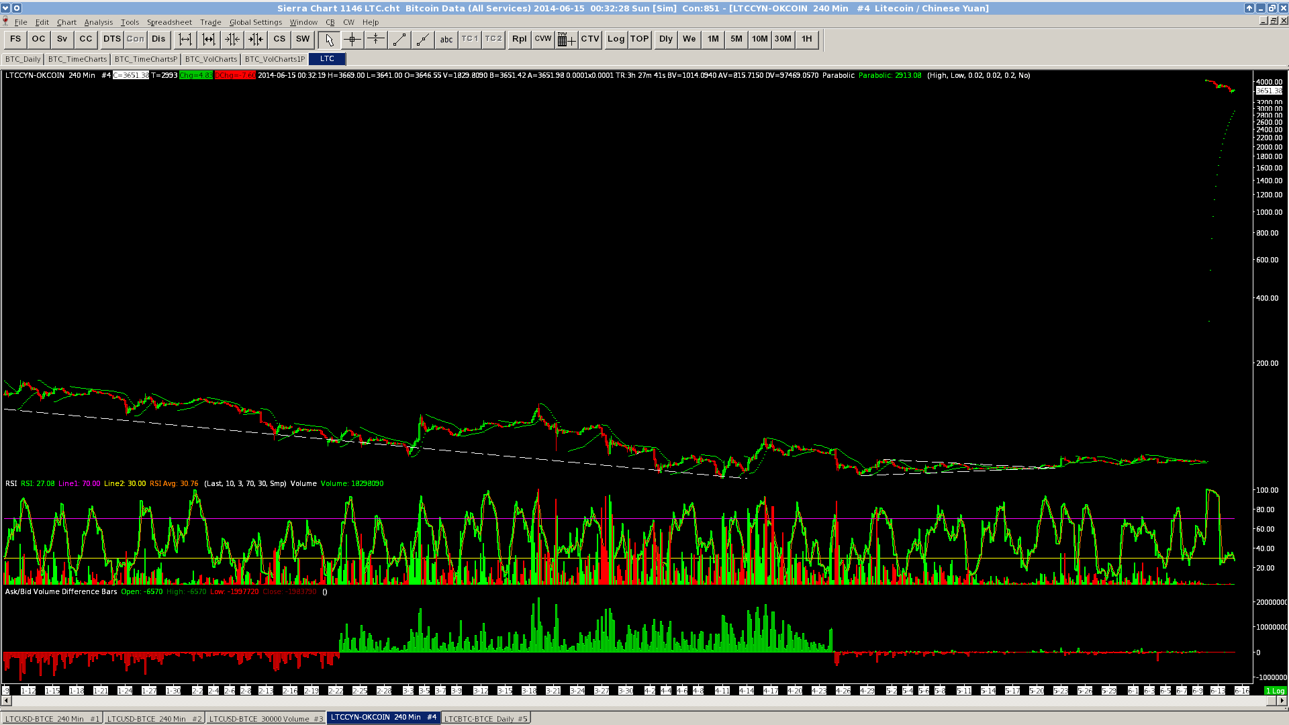Viewport: 1289px width, 725px height.
Task: Toggle the CS toolbar button
Action: (279, 39)
